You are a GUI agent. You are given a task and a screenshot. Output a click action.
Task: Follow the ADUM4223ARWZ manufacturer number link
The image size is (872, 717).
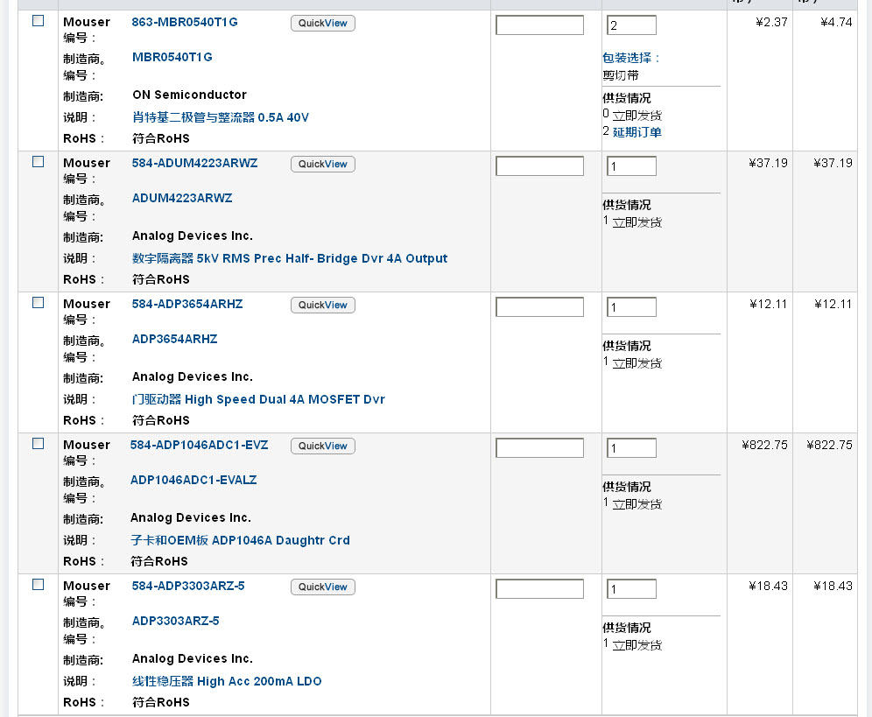[182, 199]
